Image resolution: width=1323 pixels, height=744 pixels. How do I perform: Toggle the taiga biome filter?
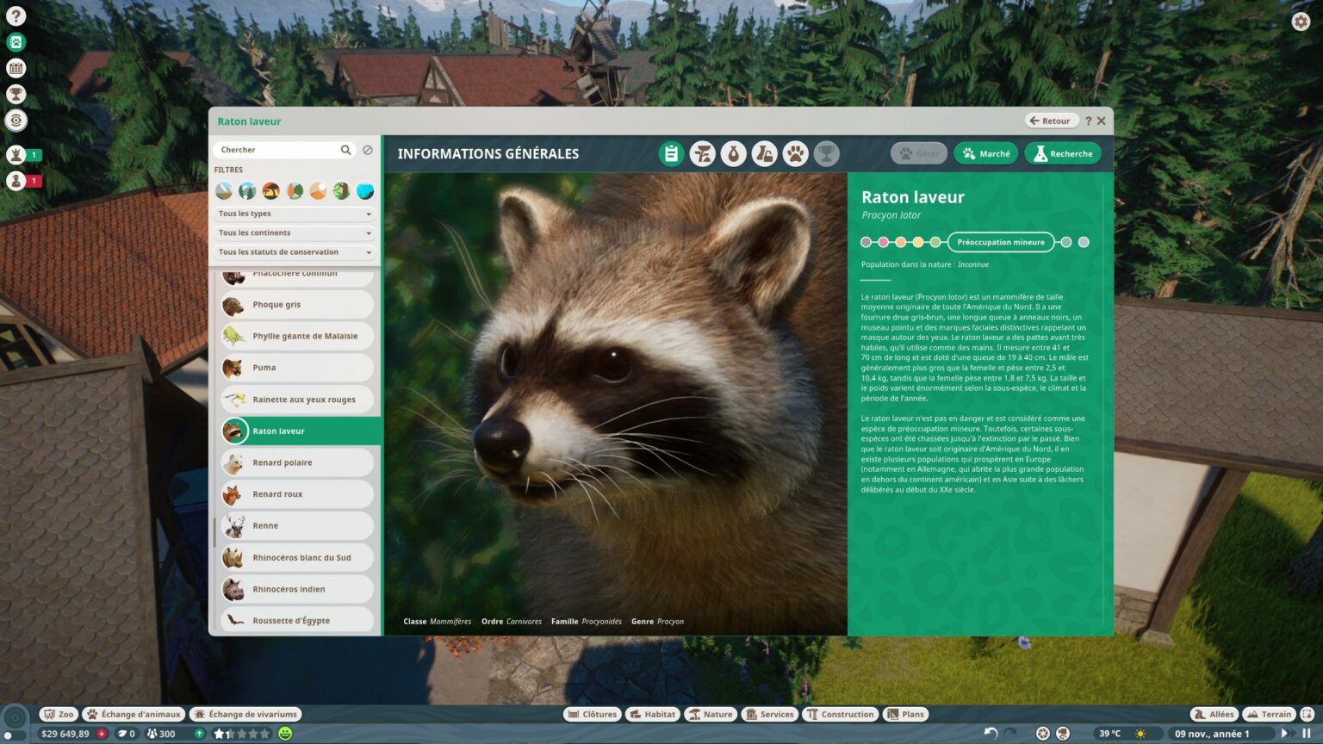pyautogui.click(x=247, y=191)
